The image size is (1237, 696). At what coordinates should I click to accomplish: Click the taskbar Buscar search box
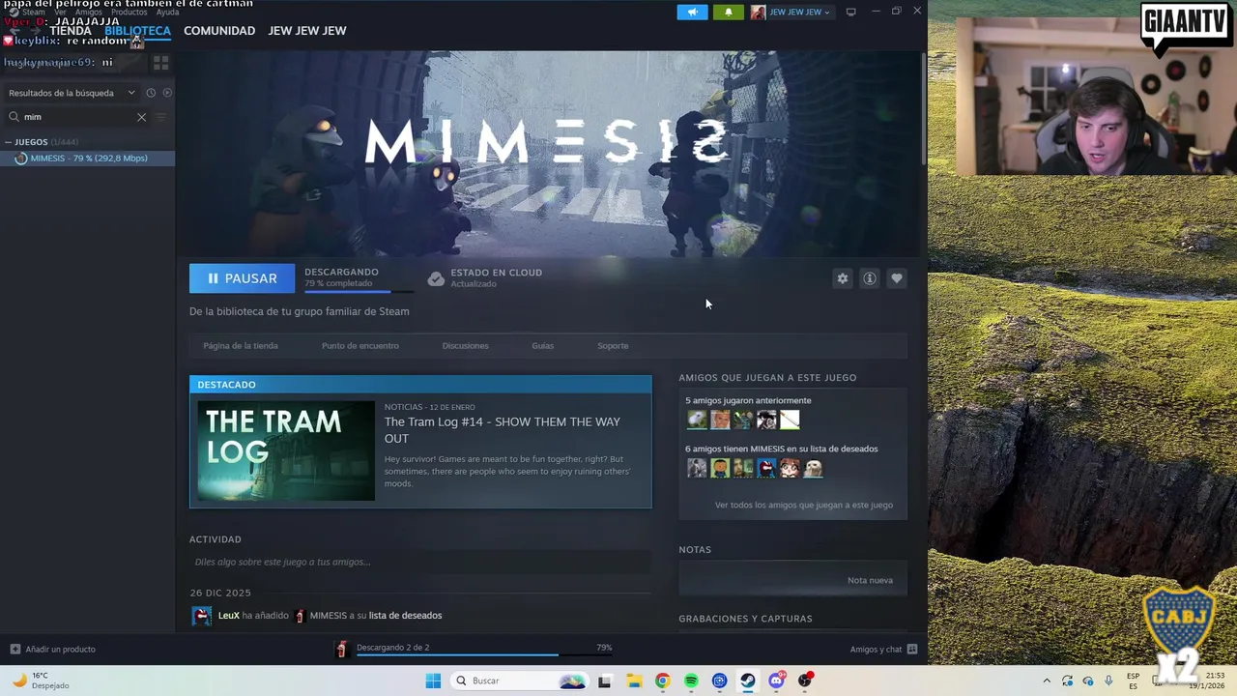518,681
